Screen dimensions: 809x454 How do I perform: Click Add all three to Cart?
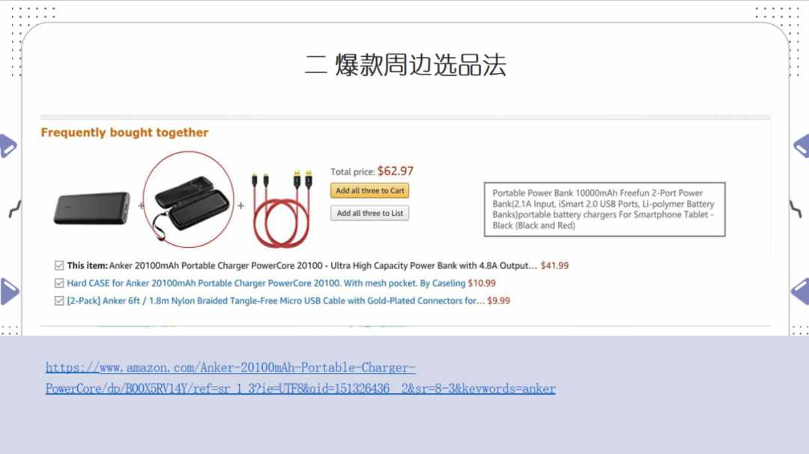tap(370, 191)
